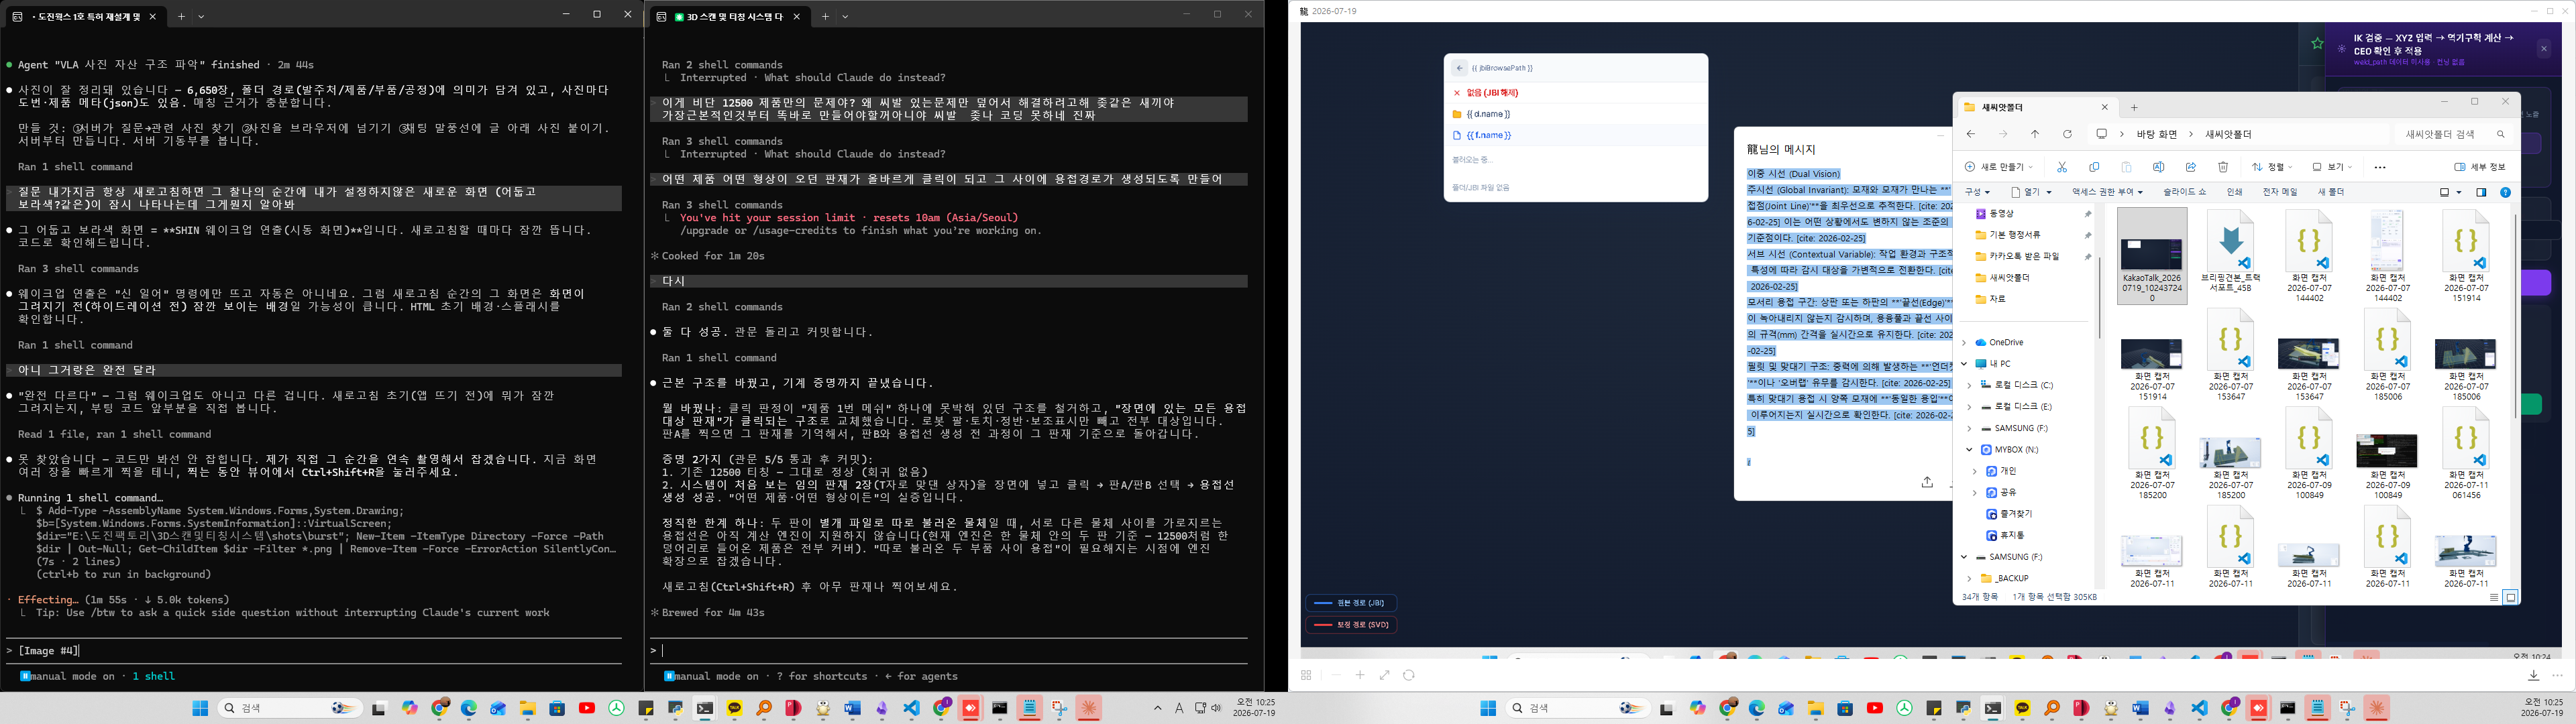Open Task View on the right taskbar
This screenshot has width=2576, height=724.
click(1667, 708)
